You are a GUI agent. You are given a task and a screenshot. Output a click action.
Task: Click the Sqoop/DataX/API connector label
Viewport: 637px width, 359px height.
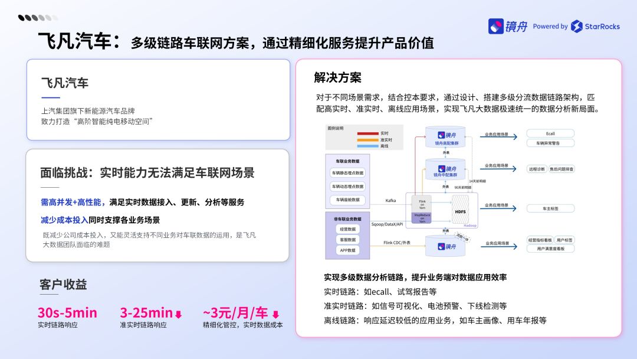click(387, 224)
